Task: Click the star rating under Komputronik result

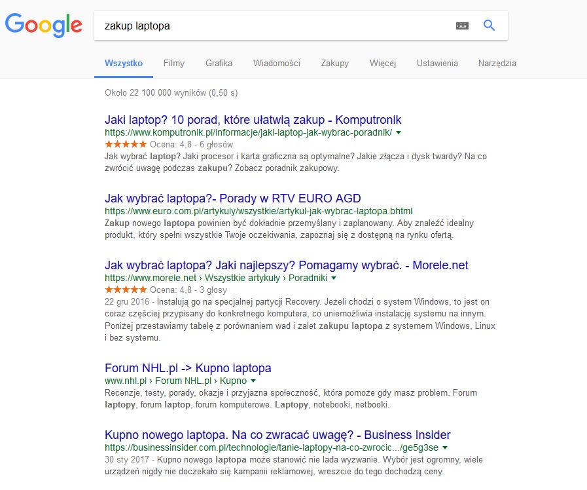Action: click(126, 144)
